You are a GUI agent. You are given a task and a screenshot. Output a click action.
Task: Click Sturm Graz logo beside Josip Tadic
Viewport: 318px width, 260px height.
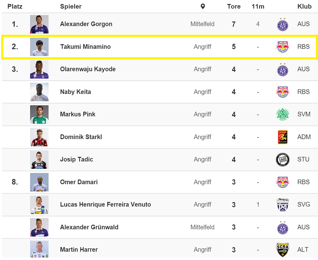[282, 159]
